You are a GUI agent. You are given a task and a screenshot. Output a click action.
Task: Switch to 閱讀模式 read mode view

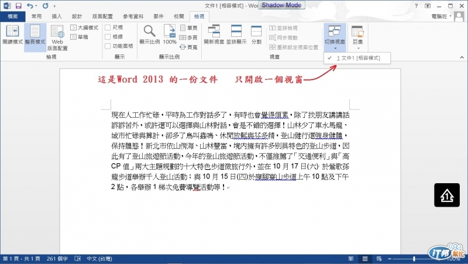[x=12, y=35]
